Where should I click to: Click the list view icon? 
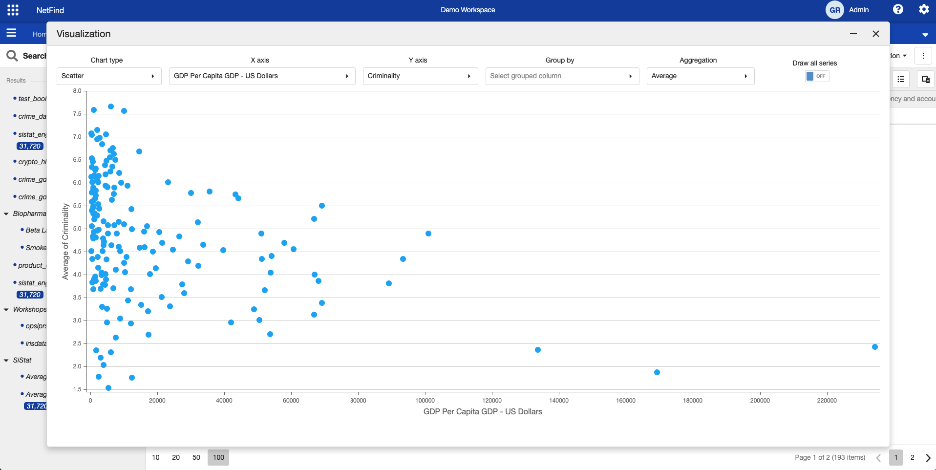click(x=901, y=79)
